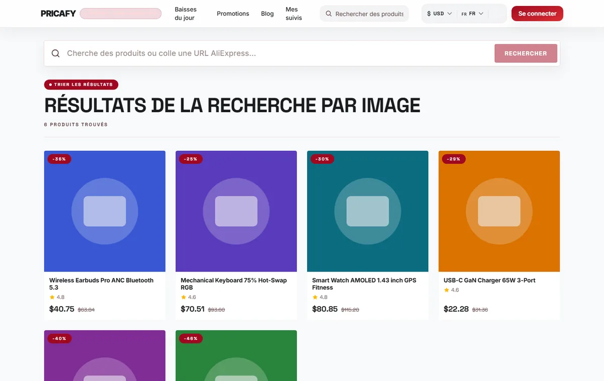Click the pink pill field beside the logo
The image size is (604, 381).
pyautogui.click(x=120, y=14)
